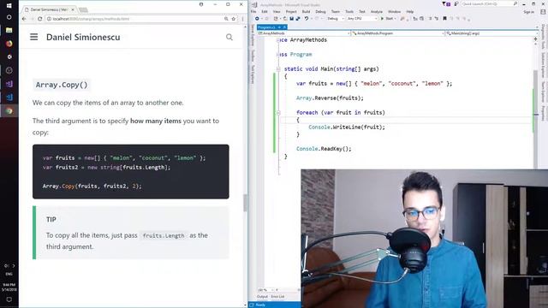Open the Error List tab
This screenshot has width=548, height=308.
click(277, 297)
